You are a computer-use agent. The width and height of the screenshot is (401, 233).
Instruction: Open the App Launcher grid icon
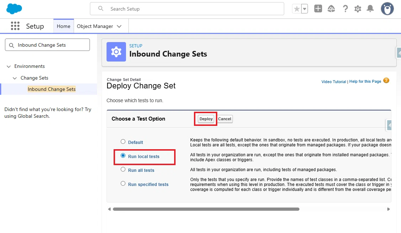15,26
